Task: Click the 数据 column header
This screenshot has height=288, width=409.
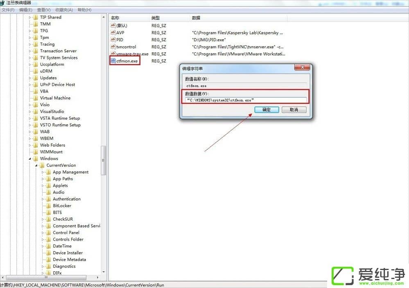Action: (x=196, y=18)
